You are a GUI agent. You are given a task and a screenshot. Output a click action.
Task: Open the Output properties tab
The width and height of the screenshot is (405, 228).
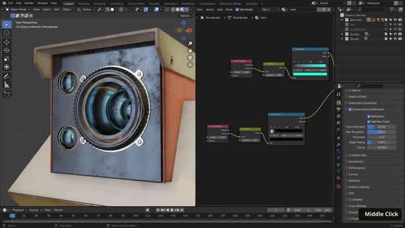click(339, 110)
